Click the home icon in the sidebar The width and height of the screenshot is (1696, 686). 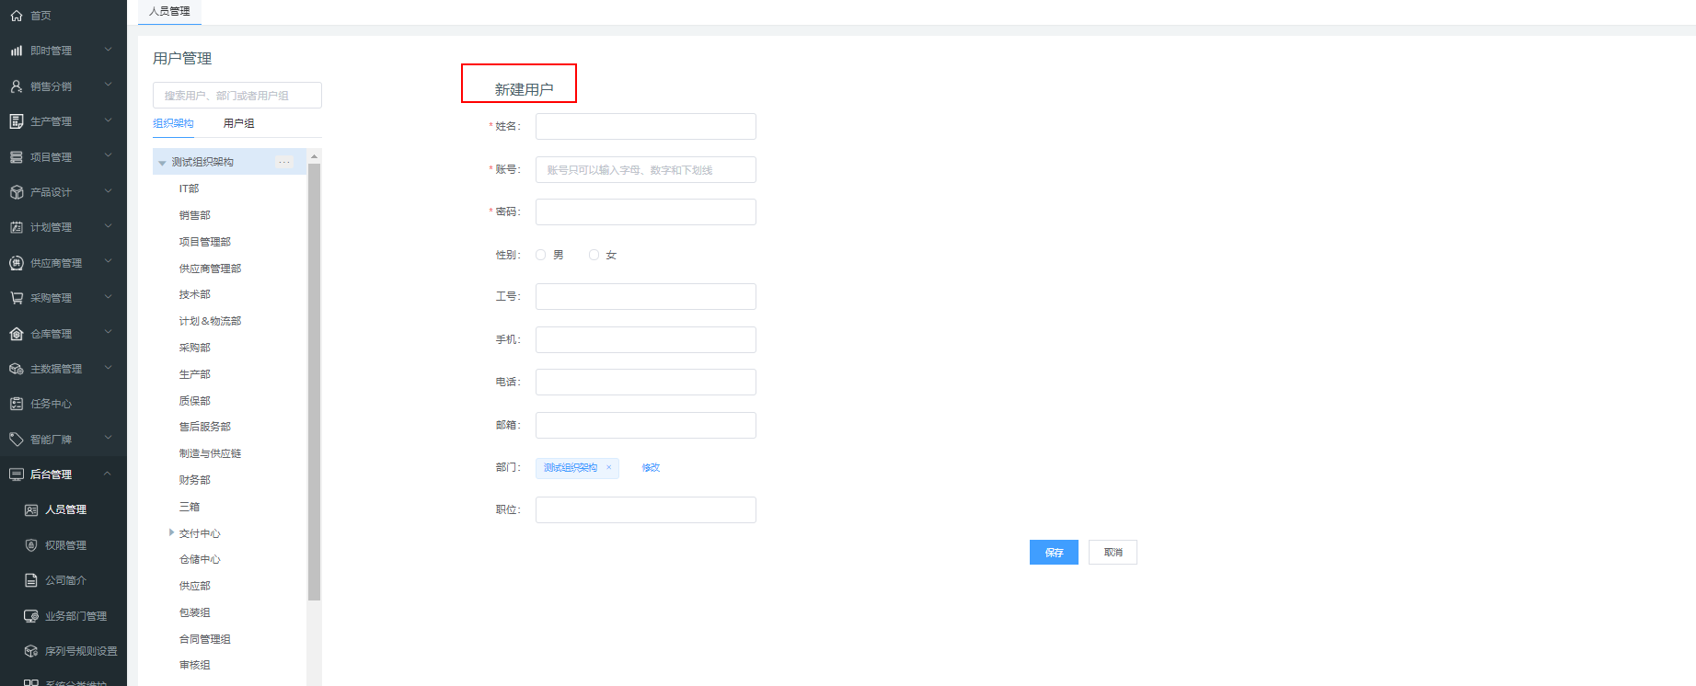(16, 16)
